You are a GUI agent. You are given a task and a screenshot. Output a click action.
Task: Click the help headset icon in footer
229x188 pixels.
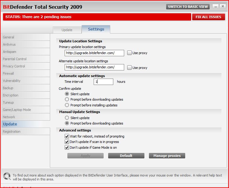(x=7, y=176)
